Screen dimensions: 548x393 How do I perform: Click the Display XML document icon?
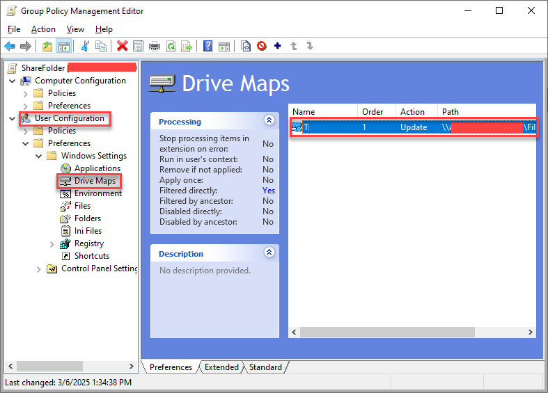tap(246, 46)
